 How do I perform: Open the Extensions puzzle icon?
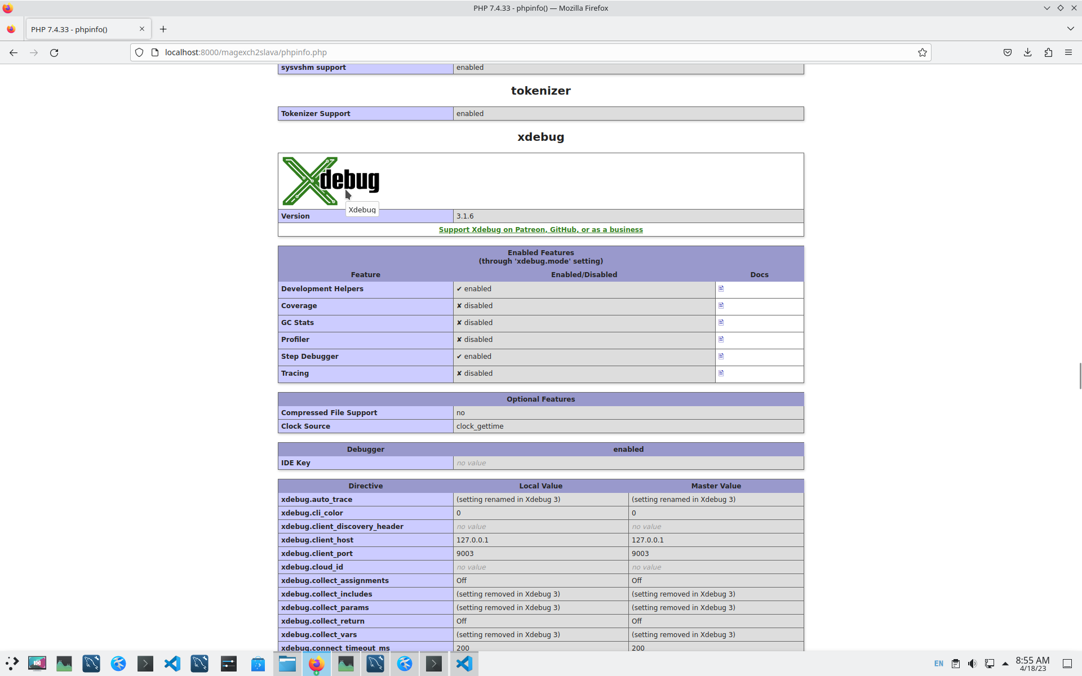click(1048, 52)
